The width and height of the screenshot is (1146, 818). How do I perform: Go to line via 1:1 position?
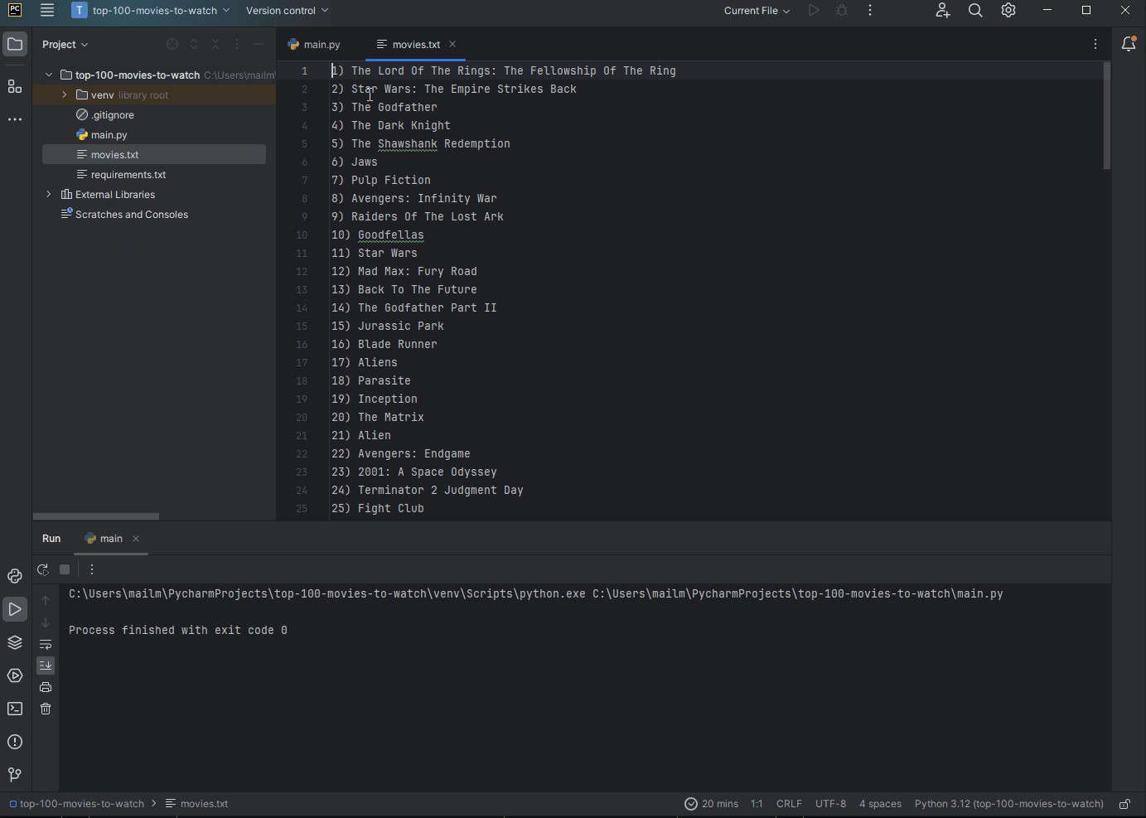coord(757,804)
